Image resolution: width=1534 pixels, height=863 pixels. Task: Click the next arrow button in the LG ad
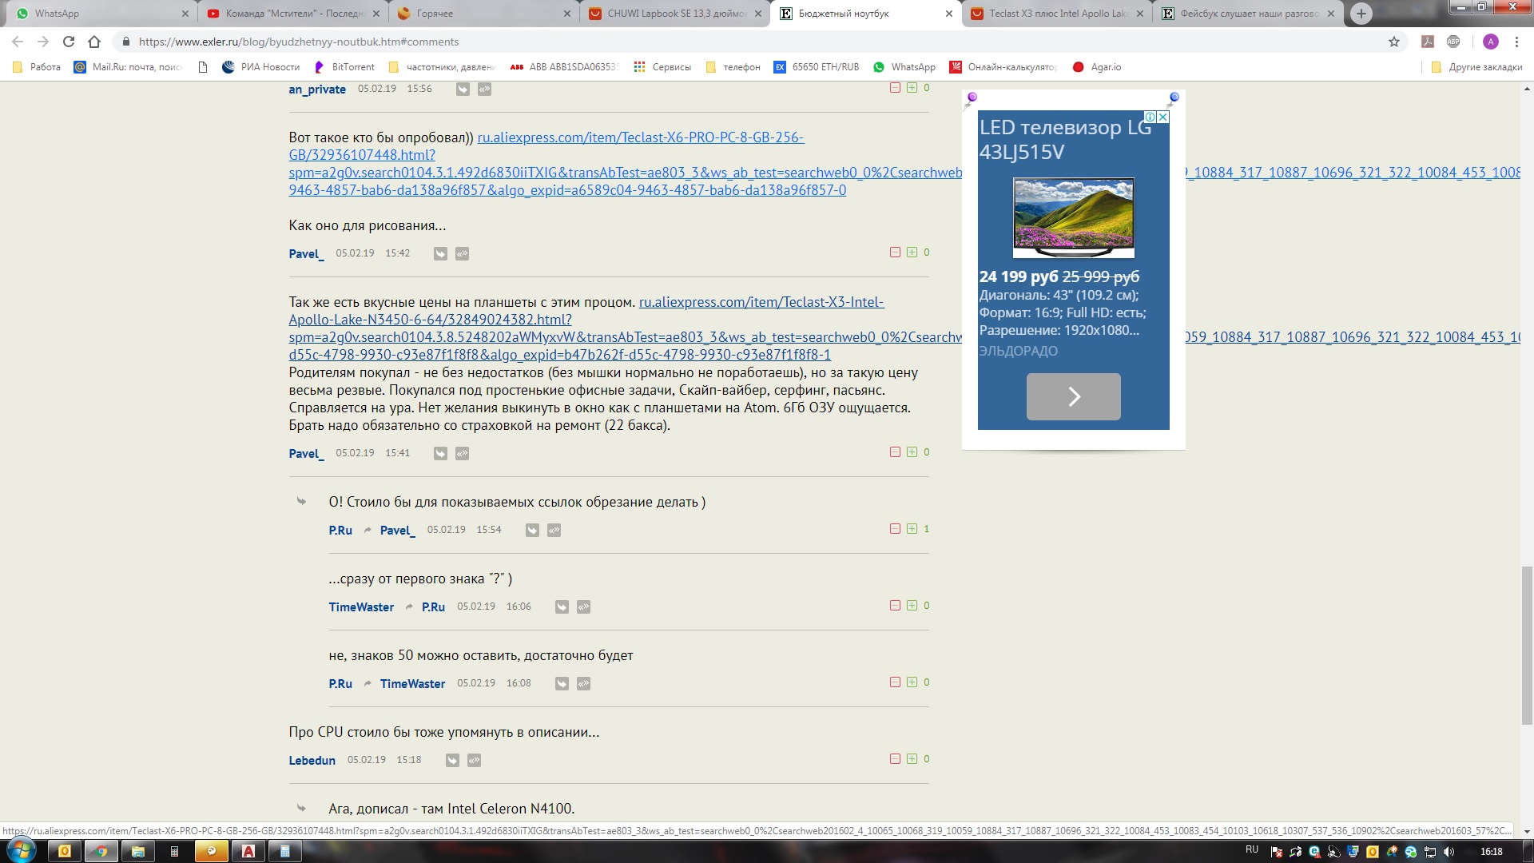coord(1073,396)
